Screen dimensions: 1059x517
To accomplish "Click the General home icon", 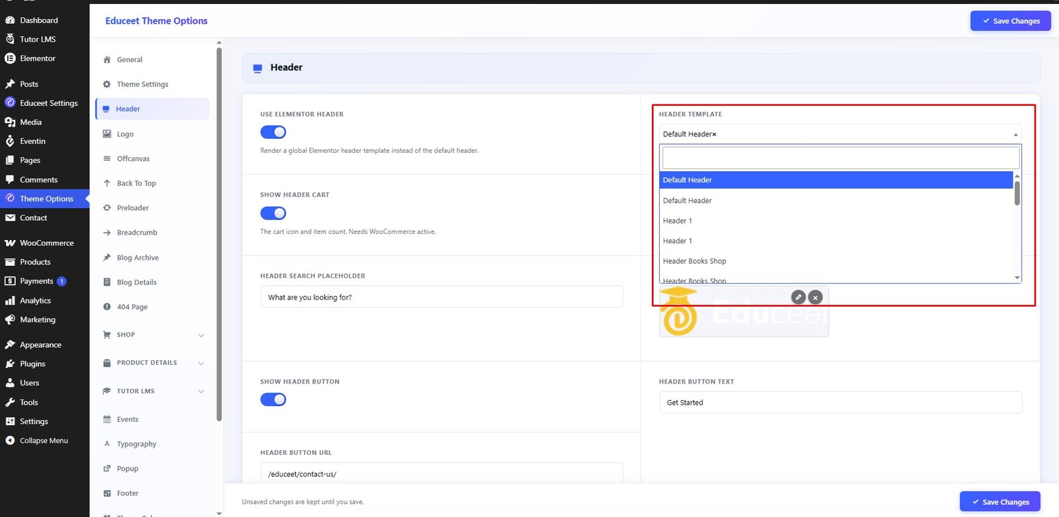I will tap(107, 60).
